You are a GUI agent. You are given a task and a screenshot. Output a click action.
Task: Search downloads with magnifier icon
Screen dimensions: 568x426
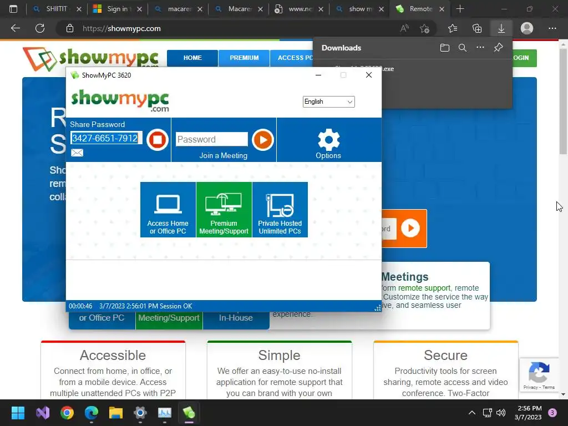(x=463, y=48)
